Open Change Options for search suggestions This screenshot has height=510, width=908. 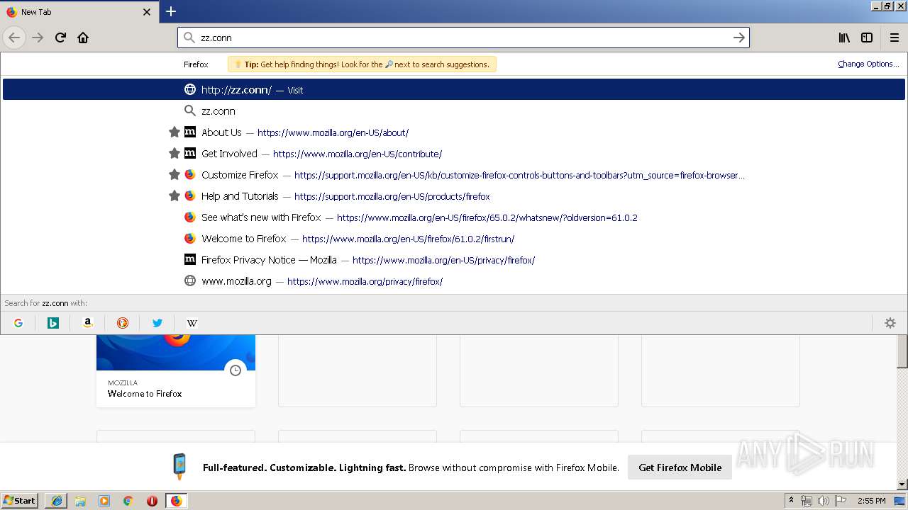868,64
